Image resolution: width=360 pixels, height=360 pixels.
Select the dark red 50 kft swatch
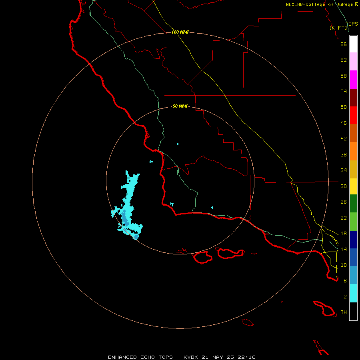tap(353, 98)
